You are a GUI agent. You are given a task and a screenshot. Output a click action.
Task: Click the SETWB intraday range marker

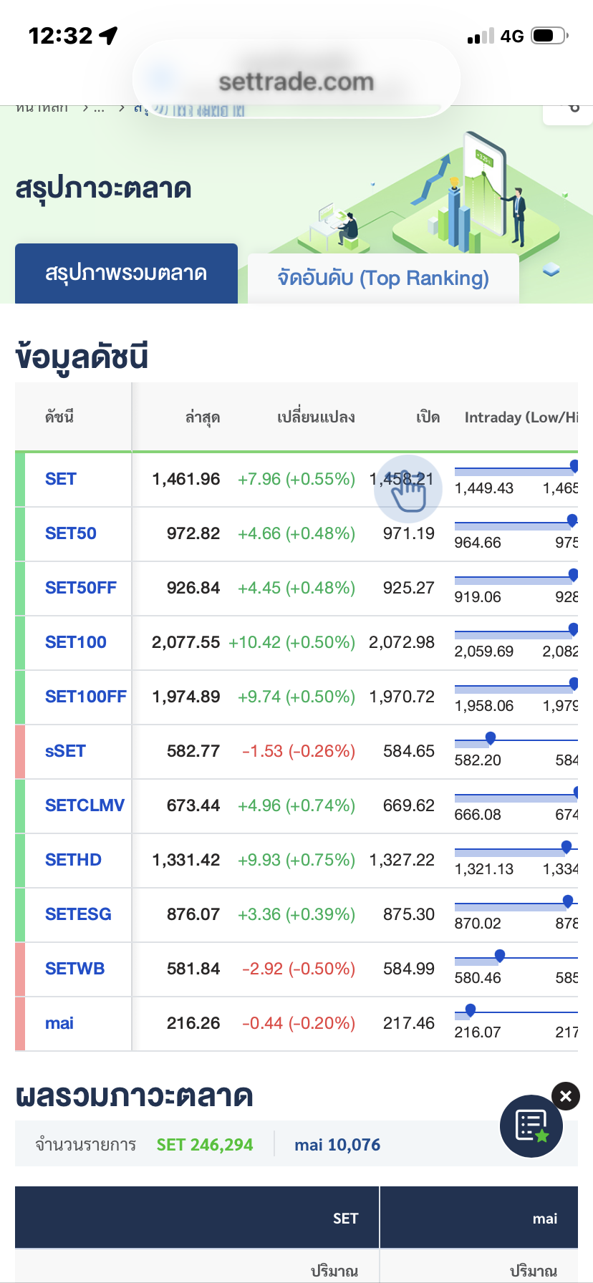pos(500,956)
